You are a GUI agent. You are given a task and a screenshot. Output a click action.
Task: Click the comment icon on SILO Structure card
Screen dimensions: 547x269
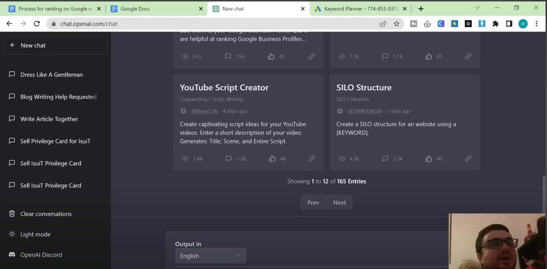(x=385, y=159)
